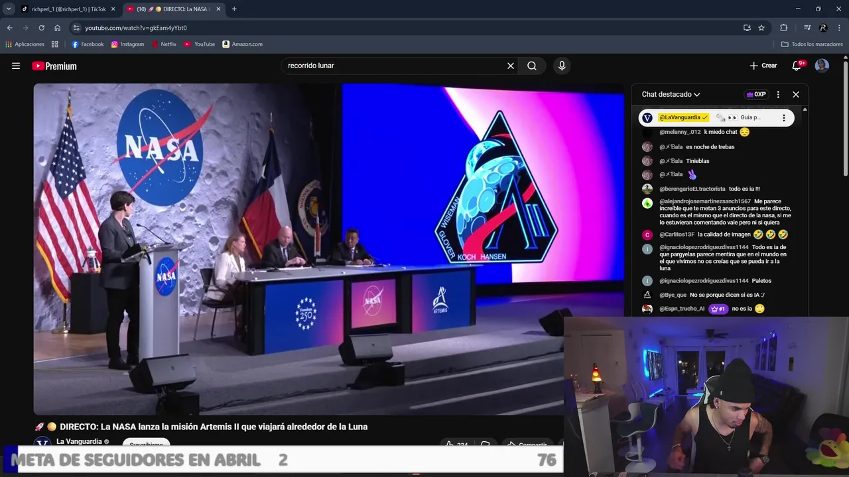Image resolution: width=849 pixels, height=477 pixels.
Task: Open the browser extensions puzzle icon
Action: tap(783, 28)
